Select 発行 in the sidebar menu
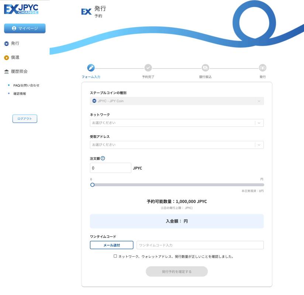Screen dimensions: 304x295 pos(15,44)
